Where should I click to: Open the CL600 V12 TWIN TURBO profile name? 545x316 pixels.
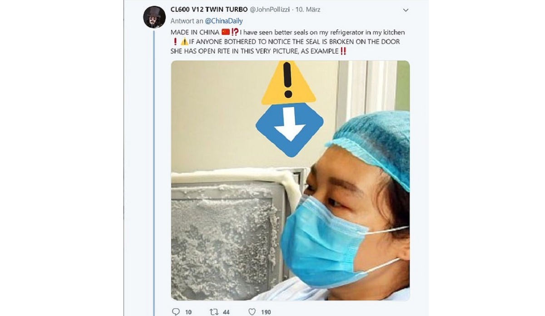(x=209, y=10)
